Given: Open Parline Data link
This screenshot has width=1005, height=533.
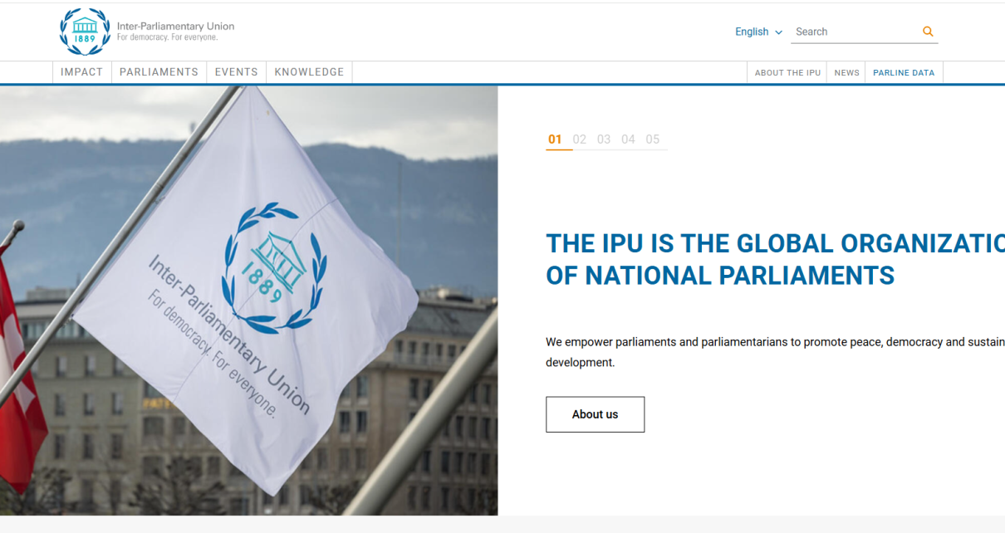Looking at the screenshot, I should coord(904,73).
